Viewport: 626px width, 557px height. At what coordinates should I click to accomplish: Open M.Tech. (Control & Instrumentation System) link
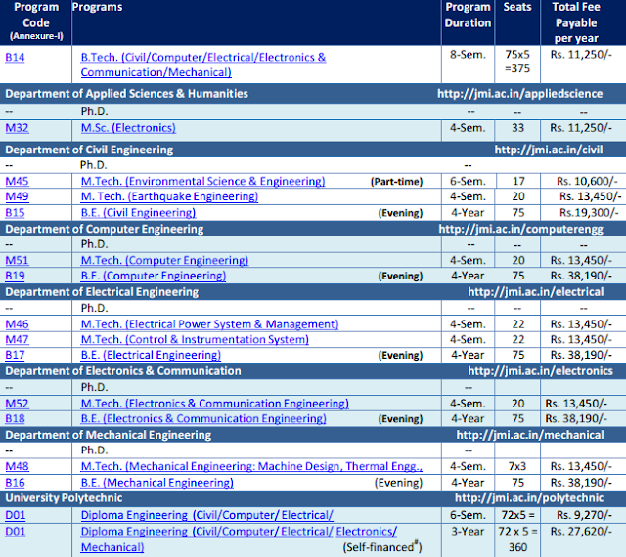[x=195, y=339]
